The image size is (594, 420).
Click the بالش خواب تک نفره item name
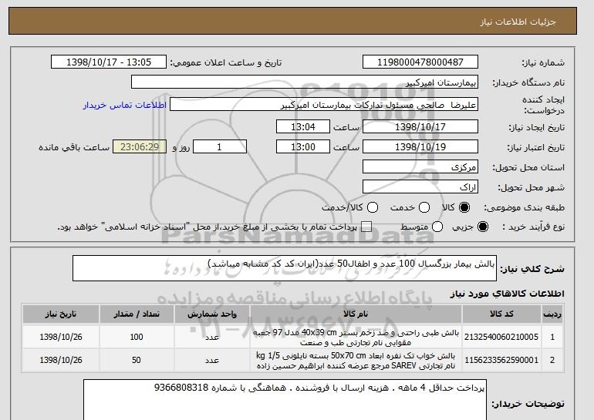point(356,361)
